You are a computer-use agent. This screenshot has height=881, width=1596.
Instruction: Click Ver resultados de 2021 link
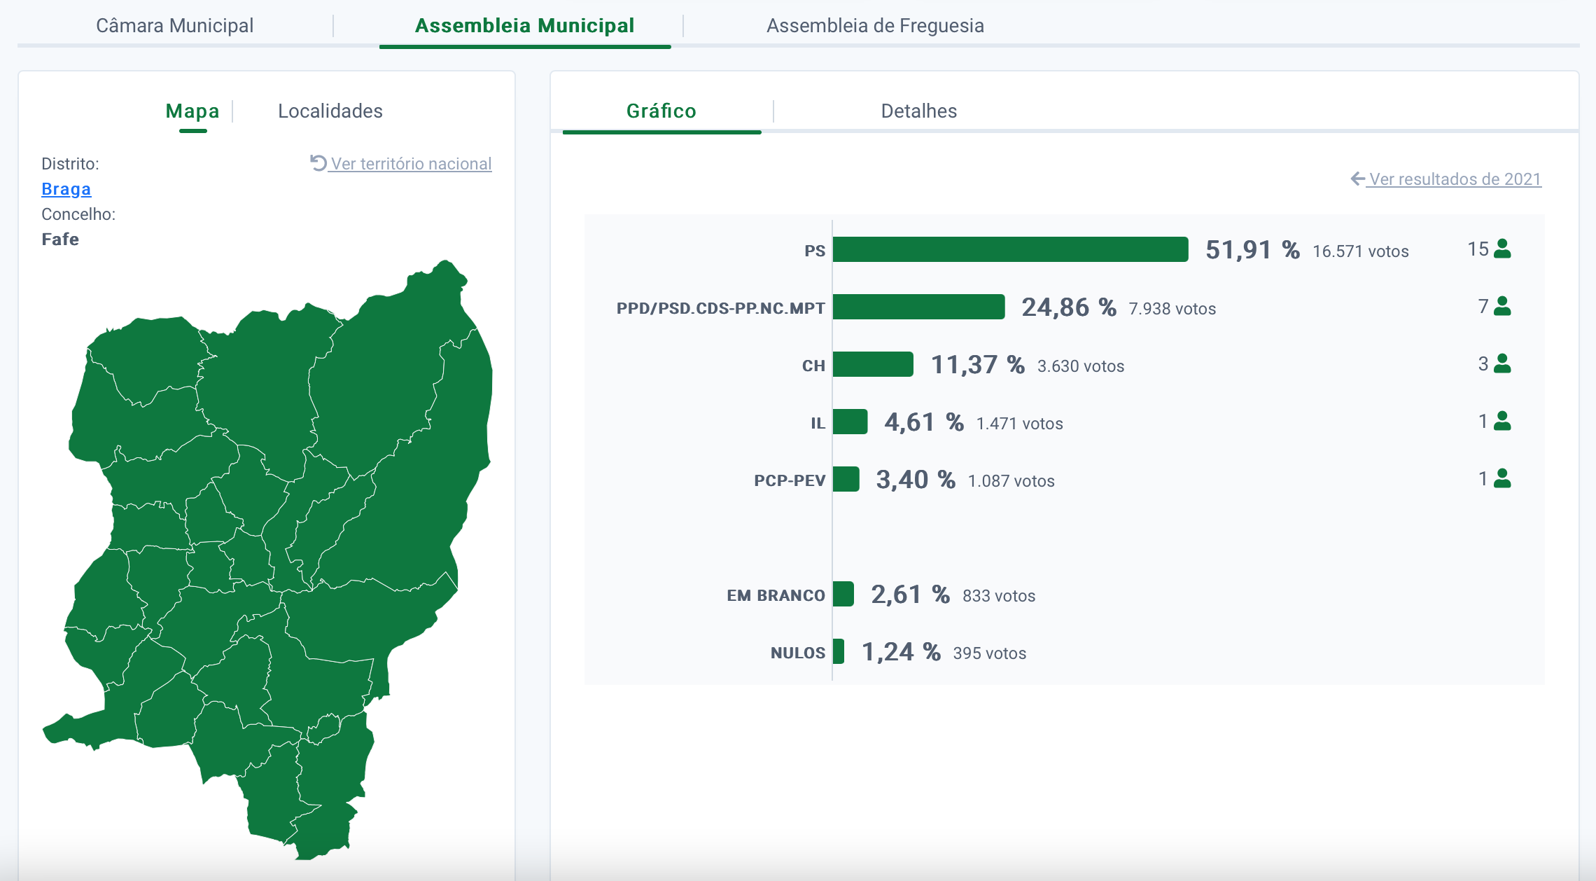(x=1455, y=179)
